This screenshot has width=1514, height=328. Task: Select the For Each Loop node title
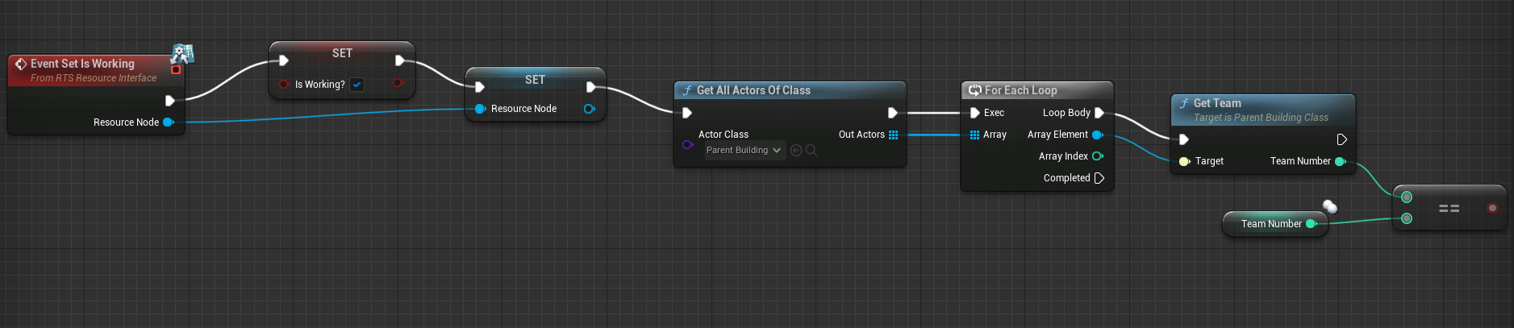1020,90
